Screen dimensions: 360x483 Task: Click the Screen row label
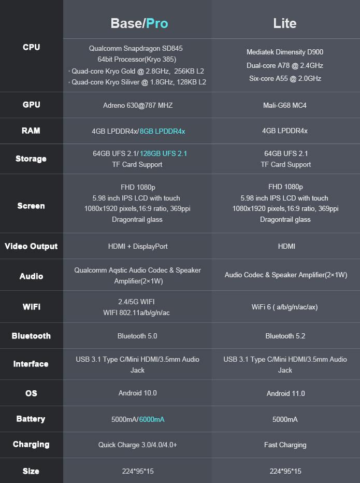click(x=31, y=206)
